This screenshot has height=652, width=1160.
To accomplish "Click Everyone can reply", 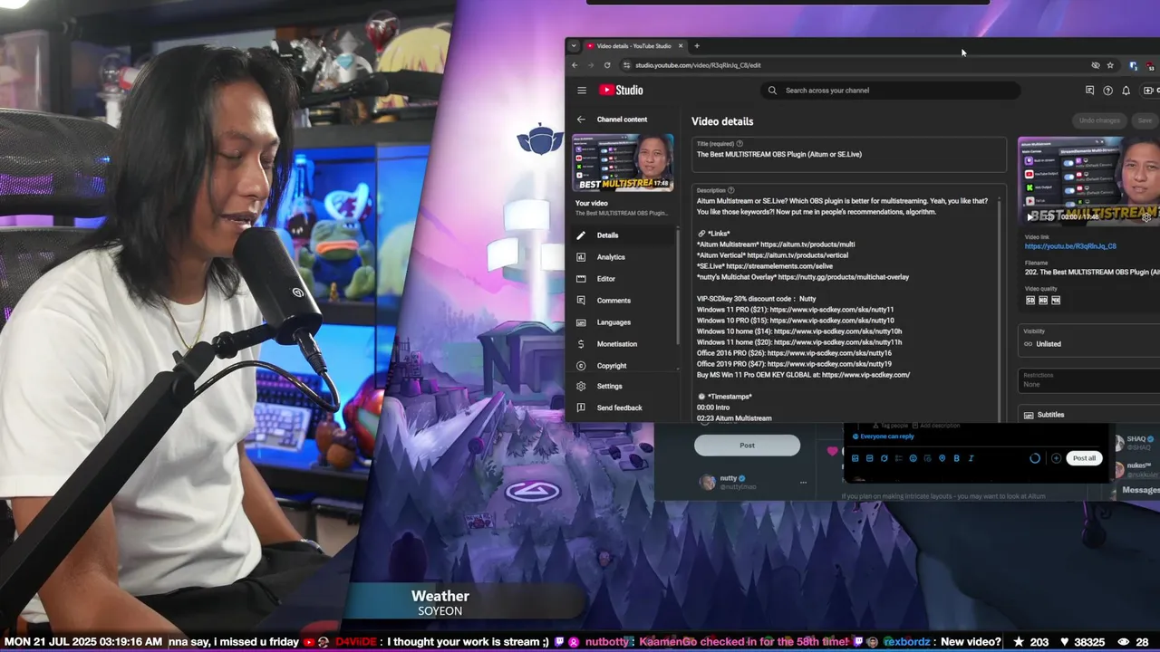I will [882, 436].
